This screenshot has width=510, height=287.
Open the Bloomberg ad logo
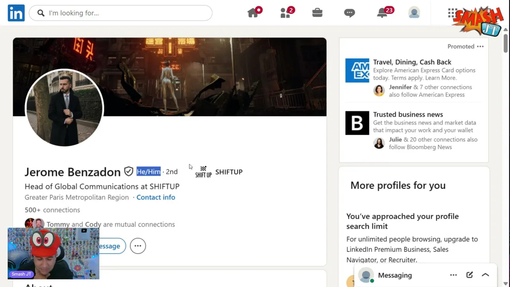point(357,123)
